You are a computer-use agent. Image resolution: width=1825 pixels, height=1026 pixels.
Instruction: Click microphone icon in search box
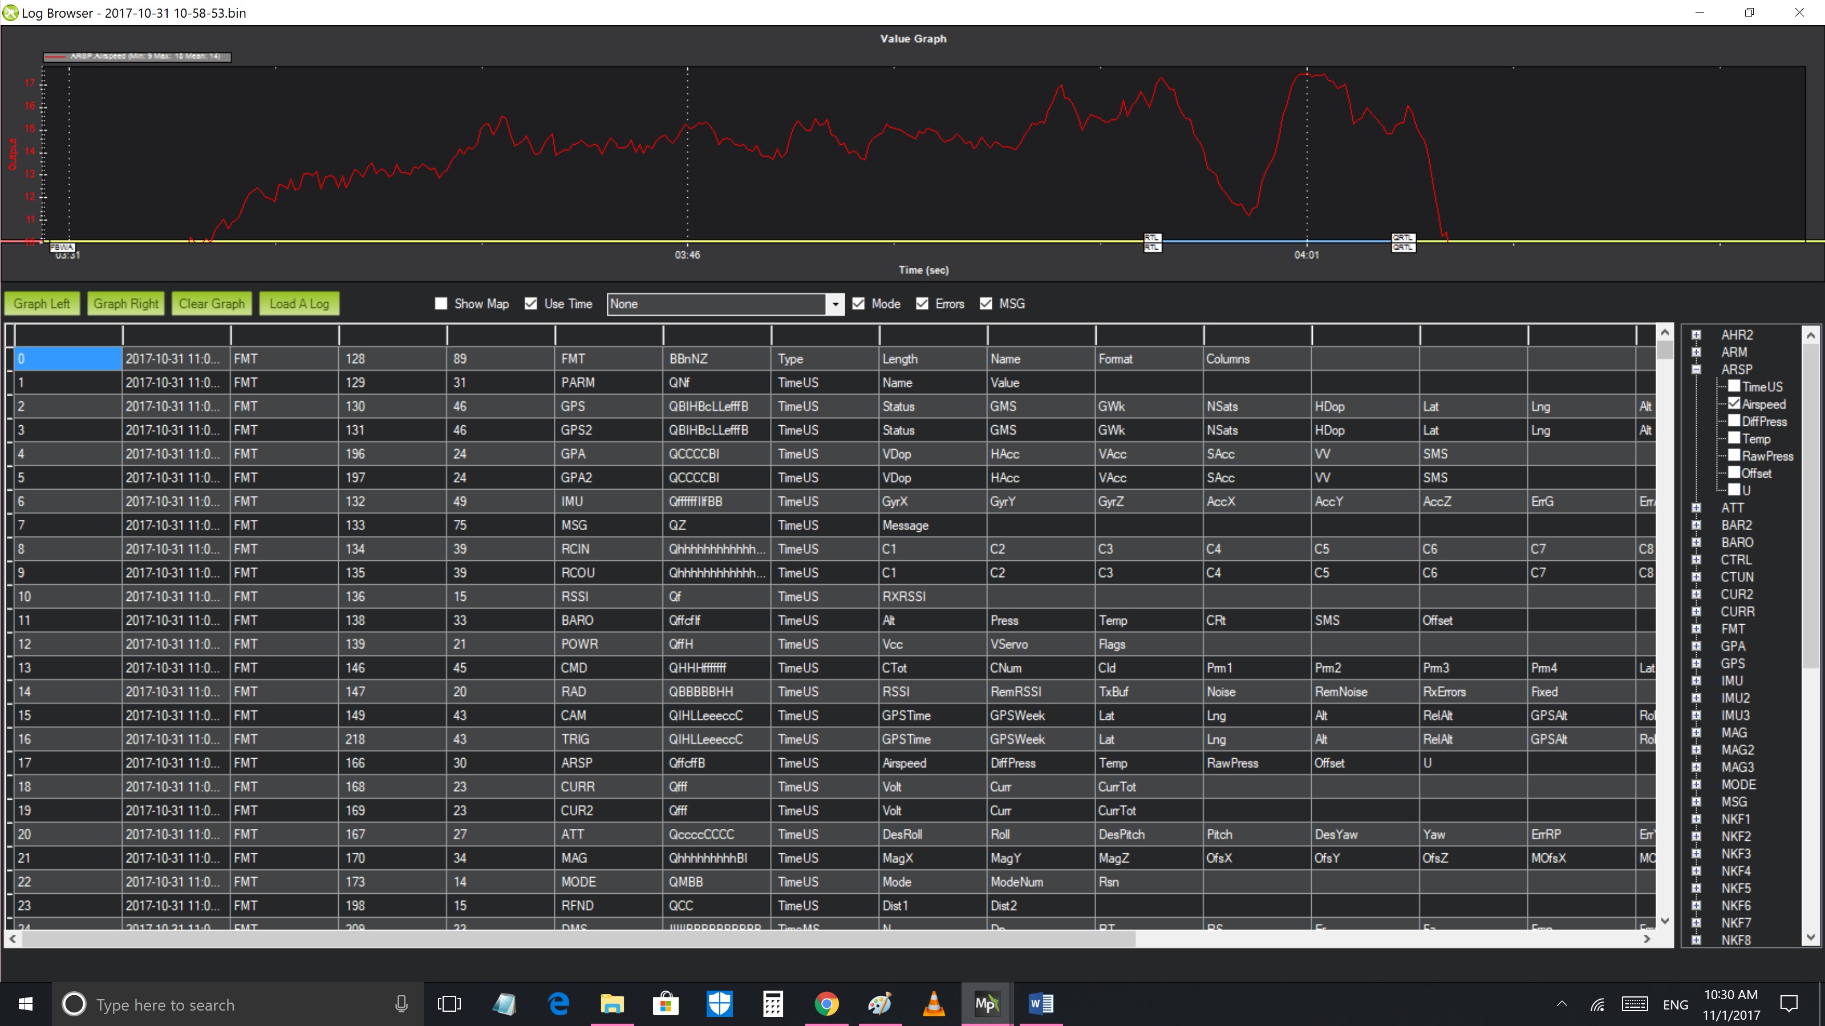(x=401, y=1003)
